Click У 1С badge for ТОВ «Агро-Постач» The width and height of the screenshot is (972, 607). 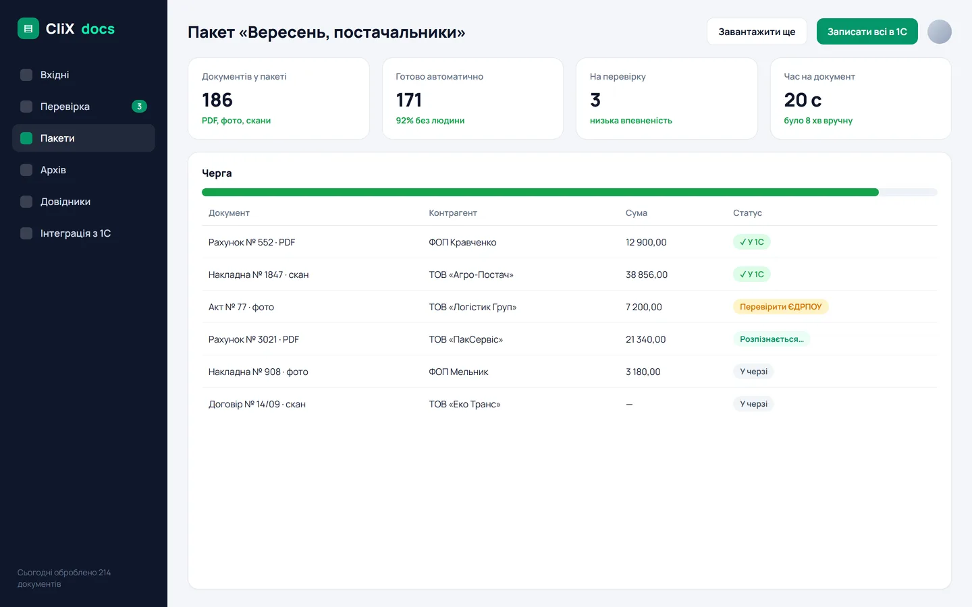coord(752,274)
